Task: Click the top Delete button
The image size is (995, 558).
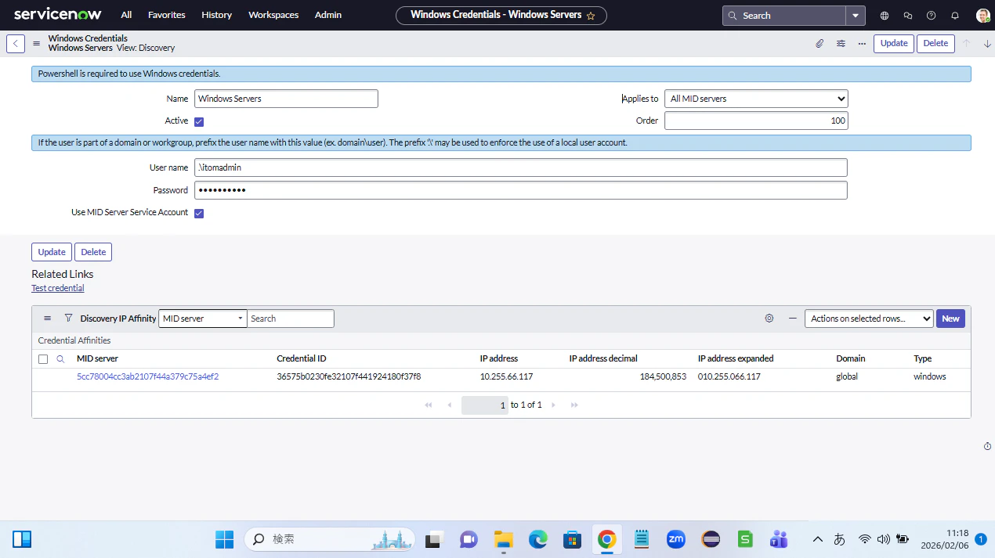Action: coord(935,44)
